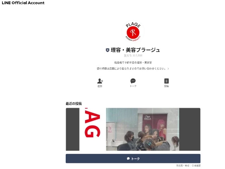This screenshot has height=169, width=225.
Task: Select the 投稿 label under the document icon
Action: coord(166,86)
